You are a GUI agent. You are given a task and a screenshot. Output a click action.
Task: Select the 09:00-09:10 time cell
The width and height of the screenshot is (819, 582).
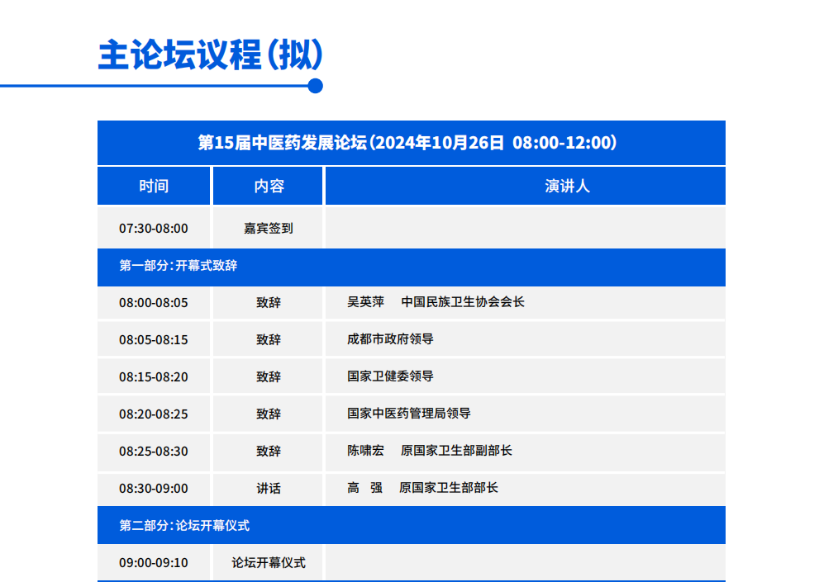point(153,562)
